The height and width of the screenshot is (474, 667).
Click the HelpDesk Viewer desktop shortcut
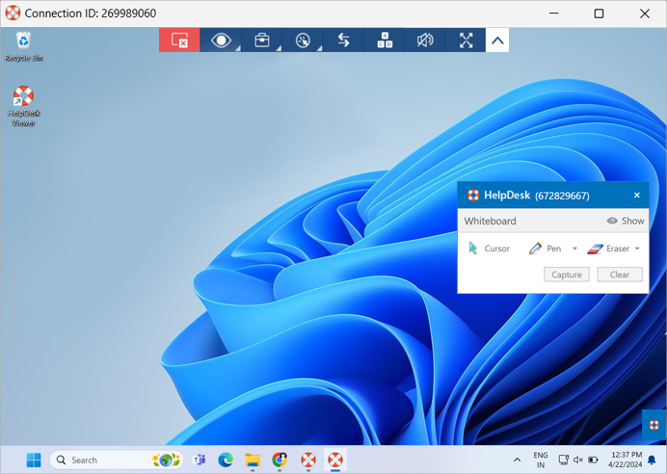pyautogui.click(x=23, y=106)
